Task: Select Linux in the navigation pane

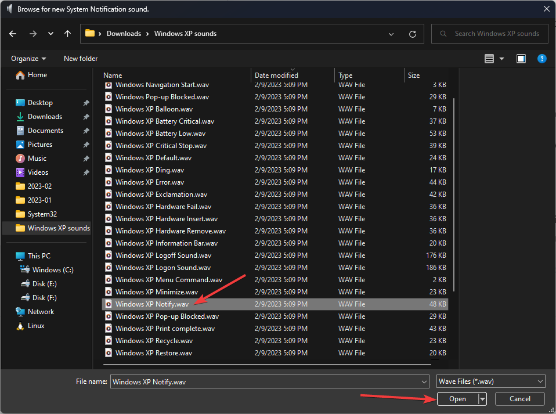Action: (30, 325)
